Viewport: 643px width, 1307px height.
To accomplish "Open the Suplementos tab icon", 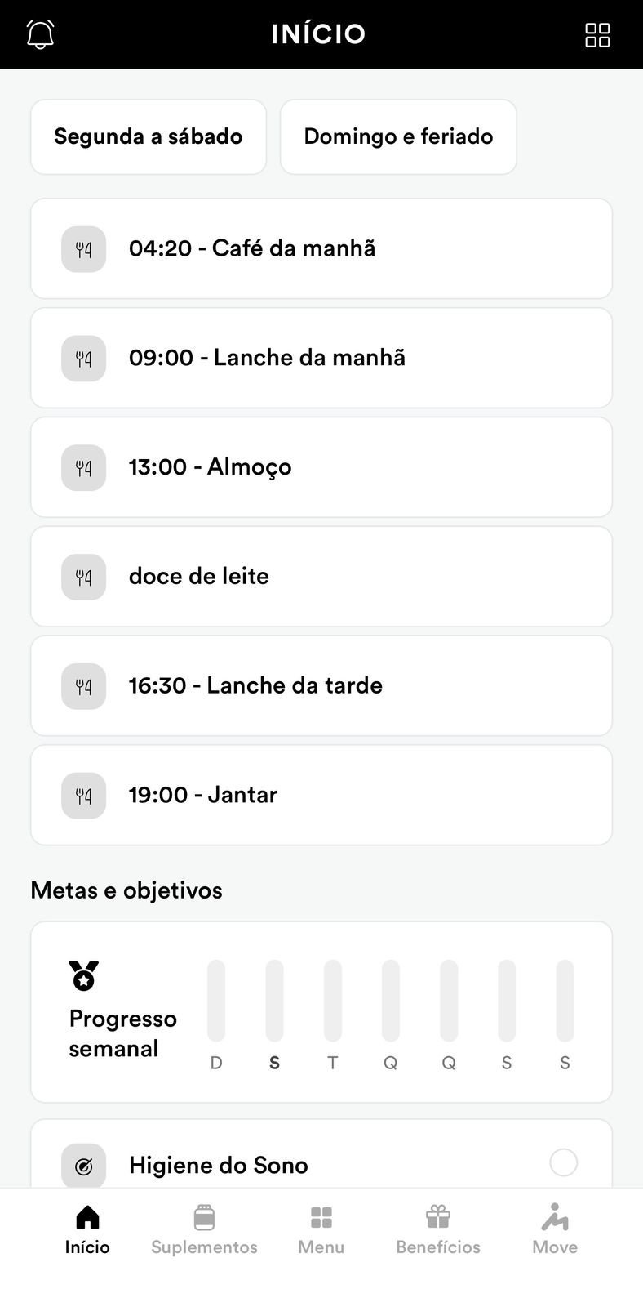I will (x=204, y=1217).
